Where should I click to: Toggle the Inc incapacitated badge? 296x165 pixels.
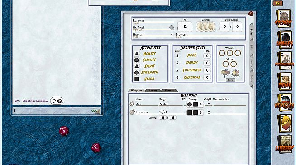click(x=235, y=73)
